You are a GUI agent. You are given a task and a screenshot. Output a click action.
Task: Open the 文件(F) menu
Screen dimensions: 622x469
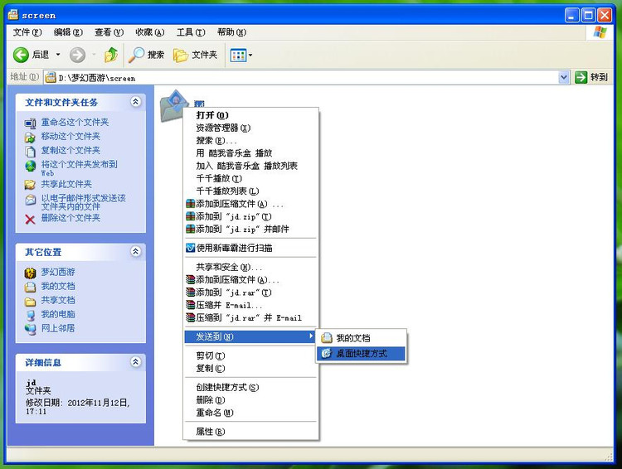coord(27,32)
